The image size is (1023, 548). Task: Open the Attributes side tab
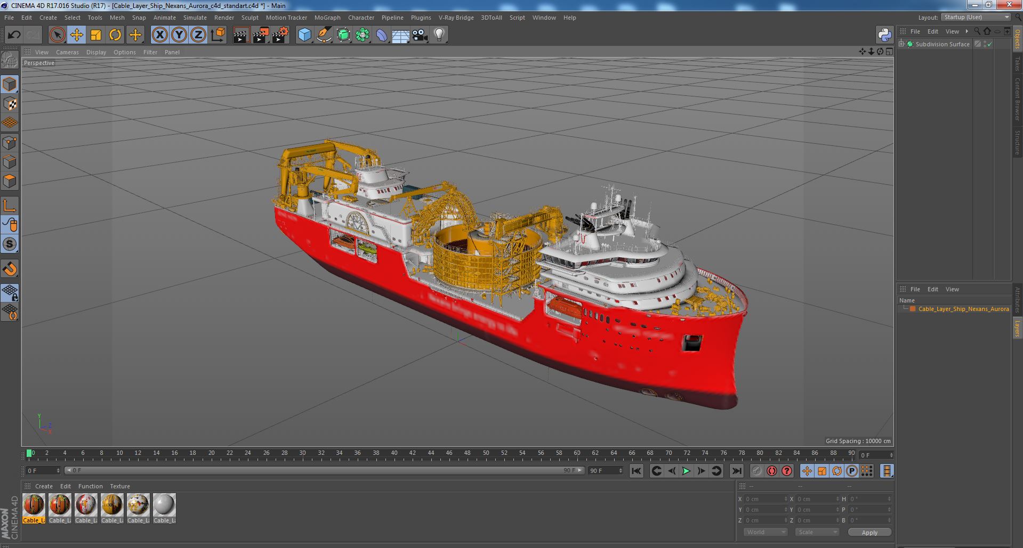pos(1018,300)
